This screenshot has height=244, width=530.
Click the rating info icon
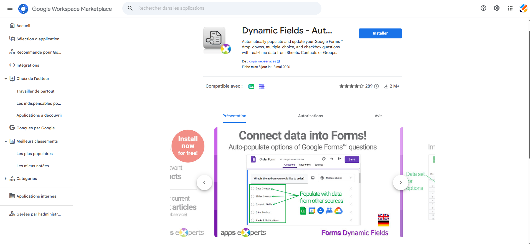pos(376,86)
